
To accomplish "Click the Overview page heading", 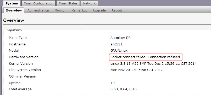I will (x=14, y=20).
